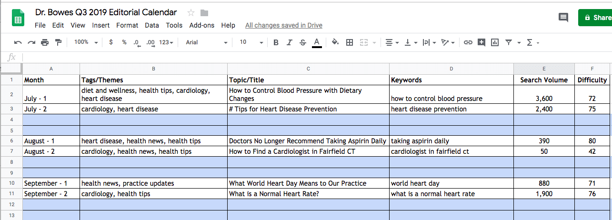Format as currency with dollar icon
The height and width of the screenshot is (220, 612).
pyautogui.click(x=111, y=42)
